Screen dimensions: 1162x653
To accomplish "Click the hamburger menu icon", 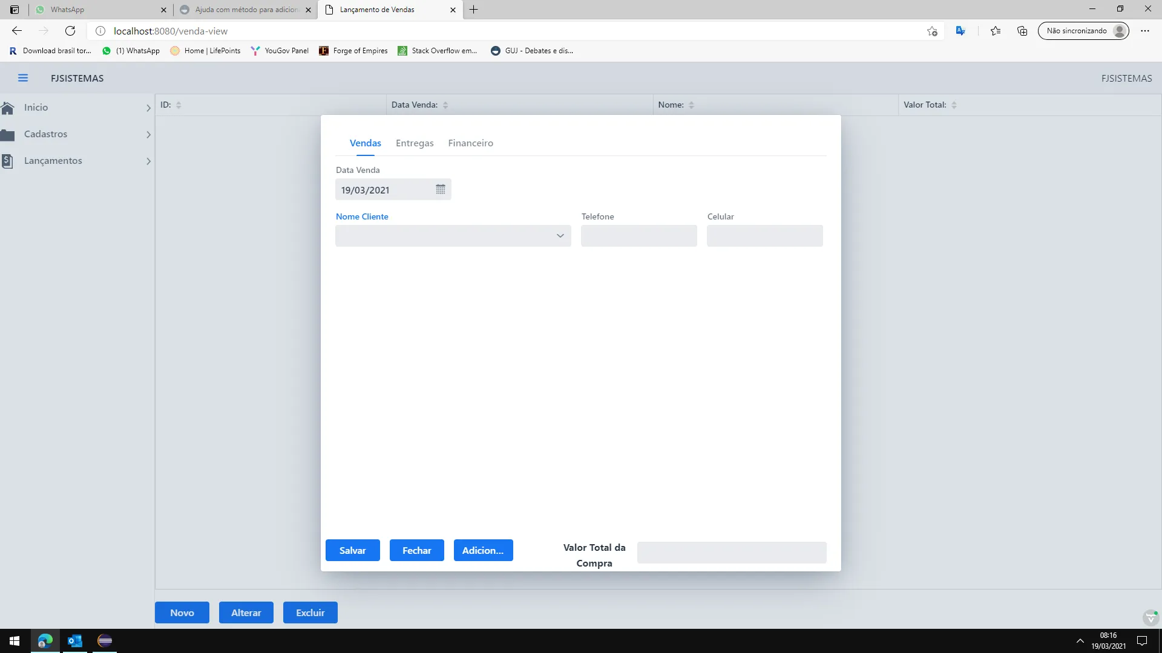I will pos(23,78).
